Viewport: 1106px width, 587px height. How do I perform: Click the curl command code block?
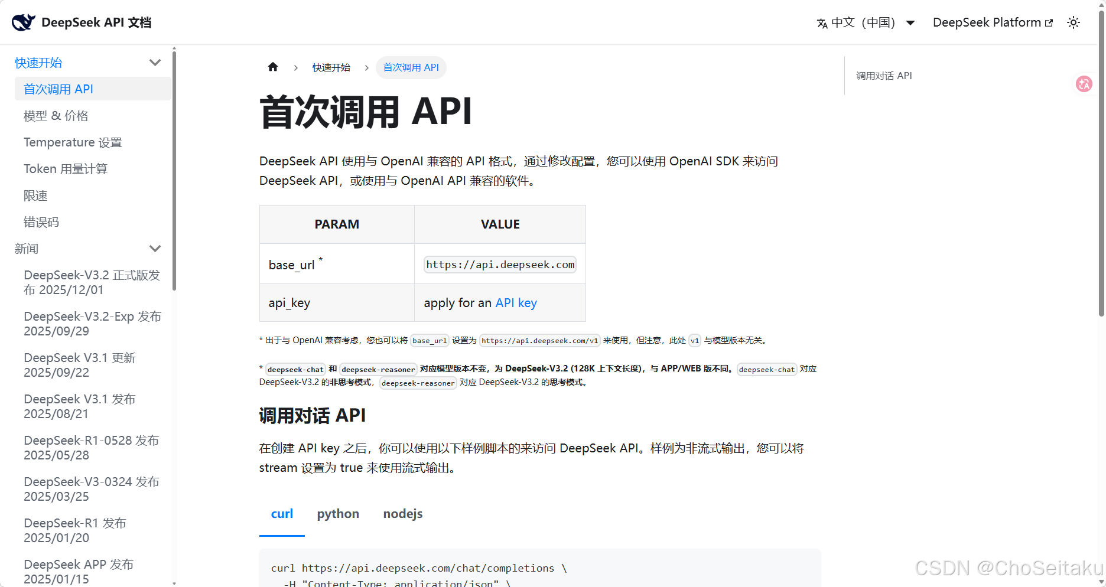[540, 568]
